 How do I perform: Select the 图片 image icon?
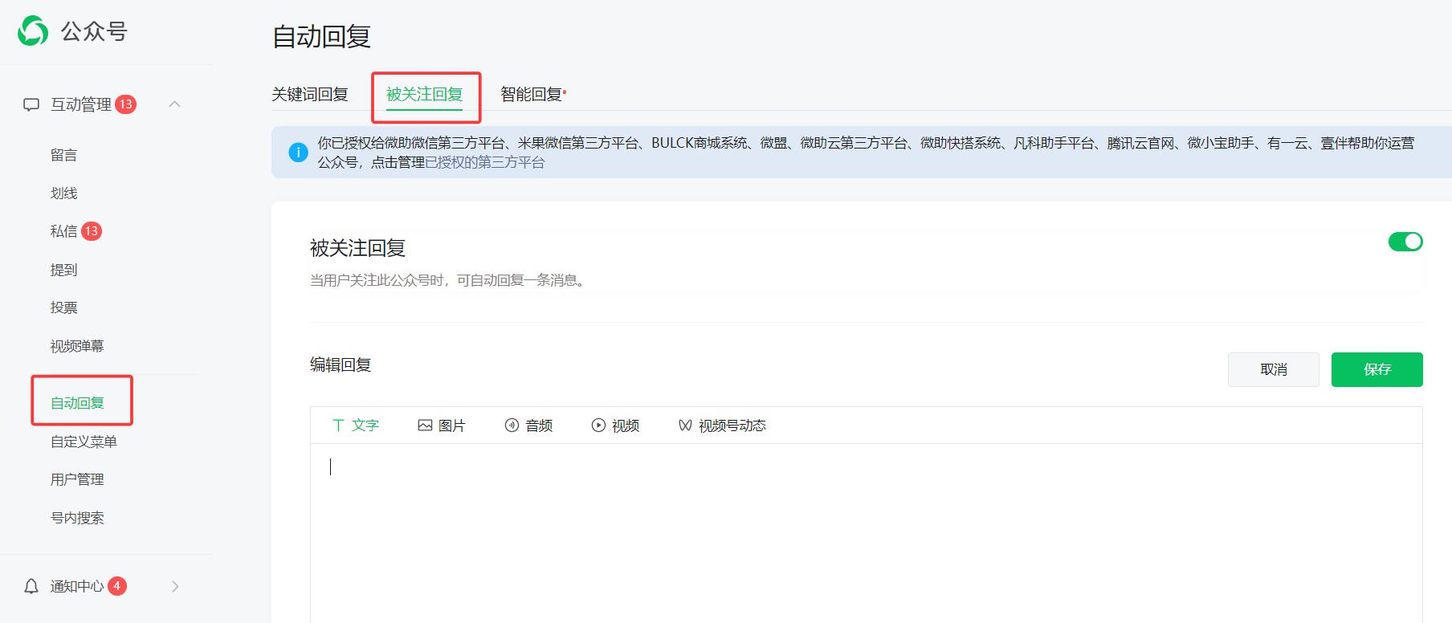point(425,426)
